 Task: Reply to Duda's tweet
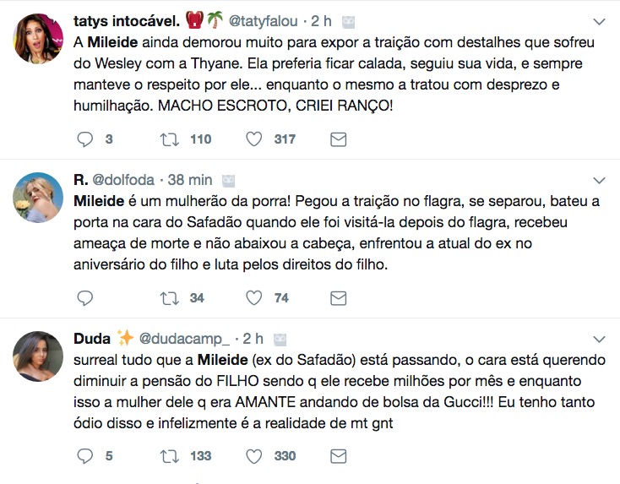point(85,456)
